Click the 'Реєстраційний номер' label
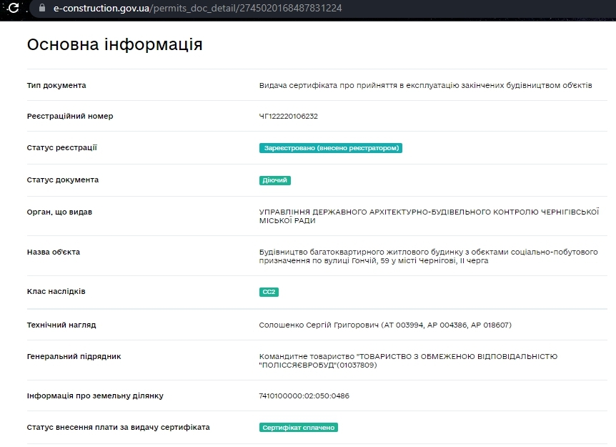This screenshot has width=616, height=447. click(x=70, y=116)
